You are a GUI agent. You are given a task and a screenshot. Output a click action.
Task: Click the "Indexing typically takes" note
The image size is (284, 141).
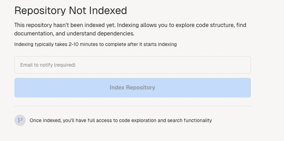click(41, 44)
